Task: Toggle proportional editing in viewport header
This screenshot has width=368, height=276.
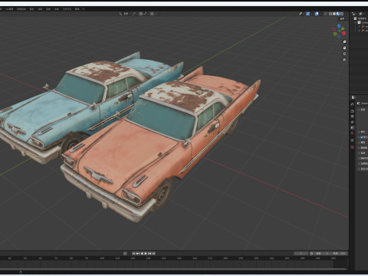Action: (x=152, y=14)
